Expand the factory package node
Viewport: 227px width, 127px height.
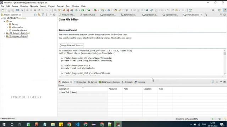coord(7,24)
